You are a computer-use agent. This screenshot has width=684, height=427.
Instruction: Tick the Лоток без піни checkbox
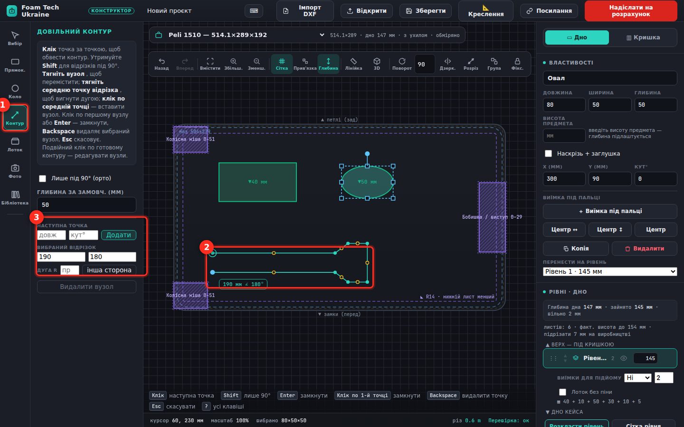click(563, 392)
